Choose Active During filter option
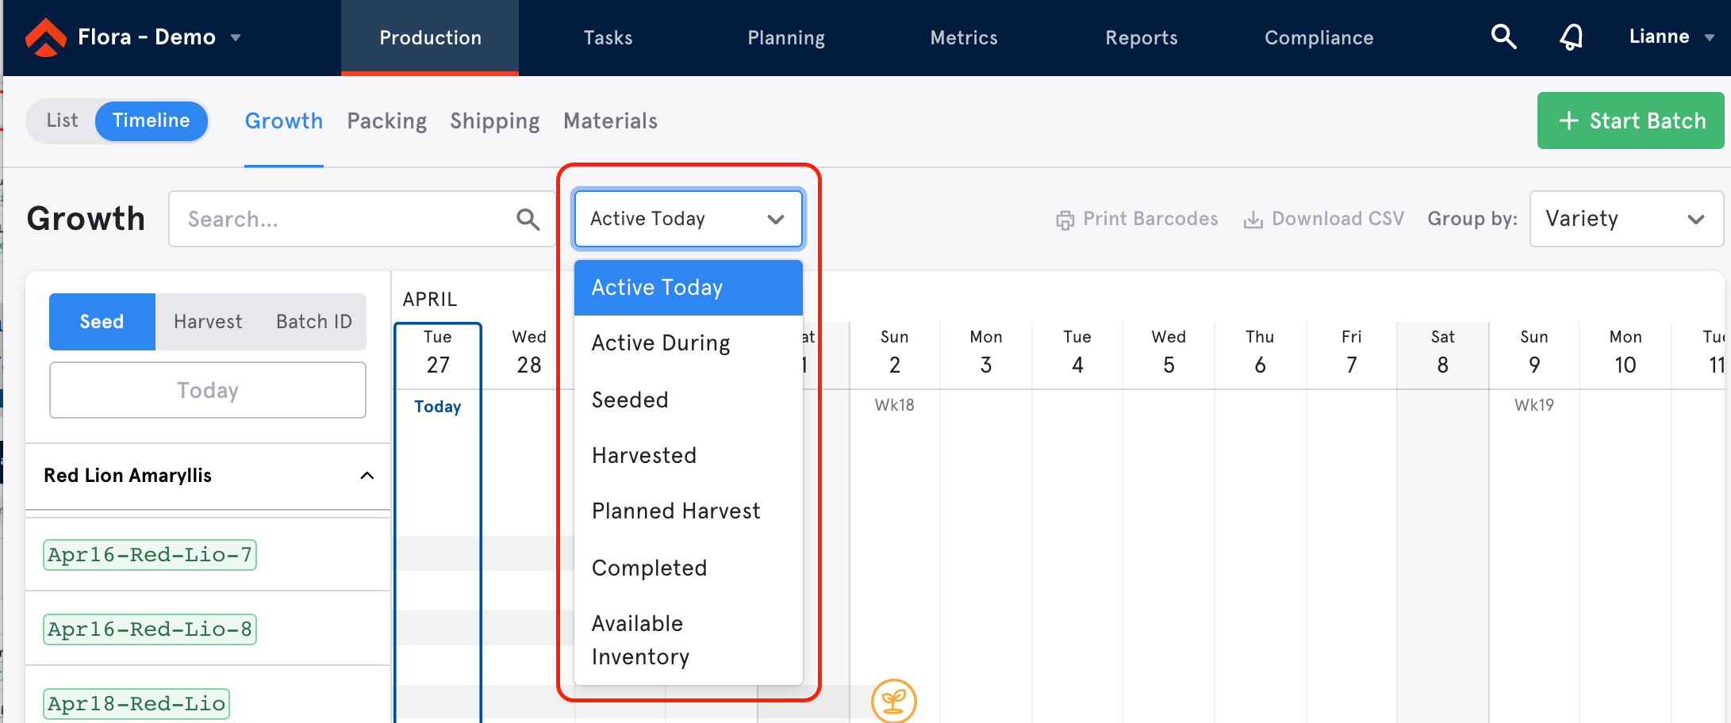Image resolution: width=1731 pixels, height=723 pixels. coord(689,343)
